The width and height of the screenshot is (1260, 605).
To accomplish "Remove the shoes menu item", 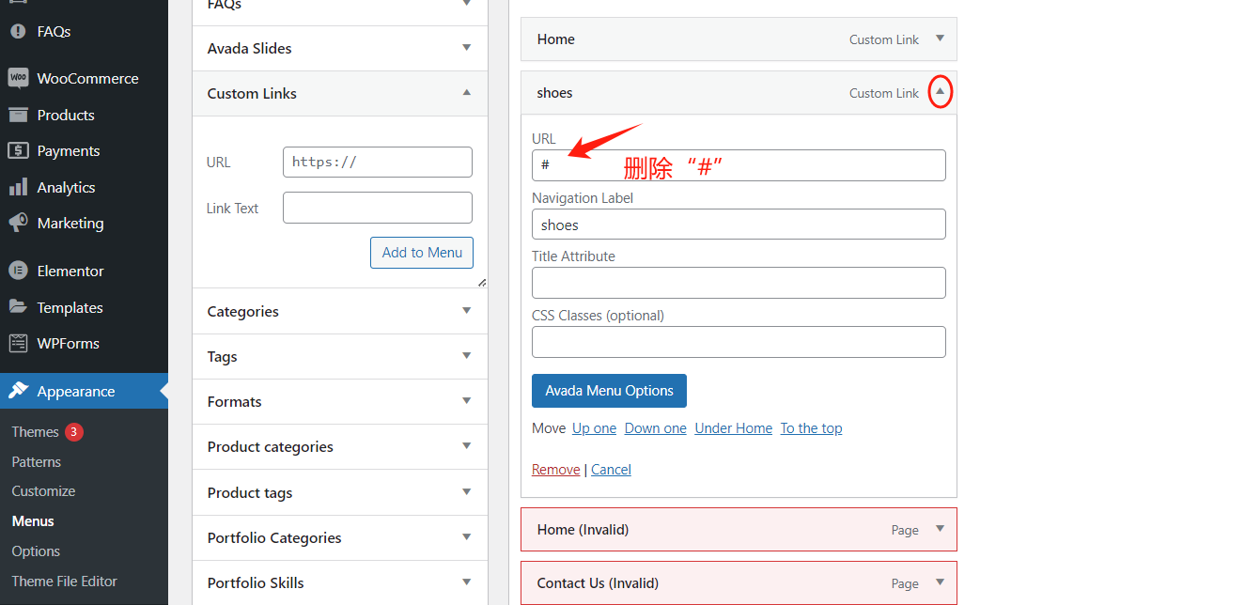I will pyautogui.click(x=555, y=469).
